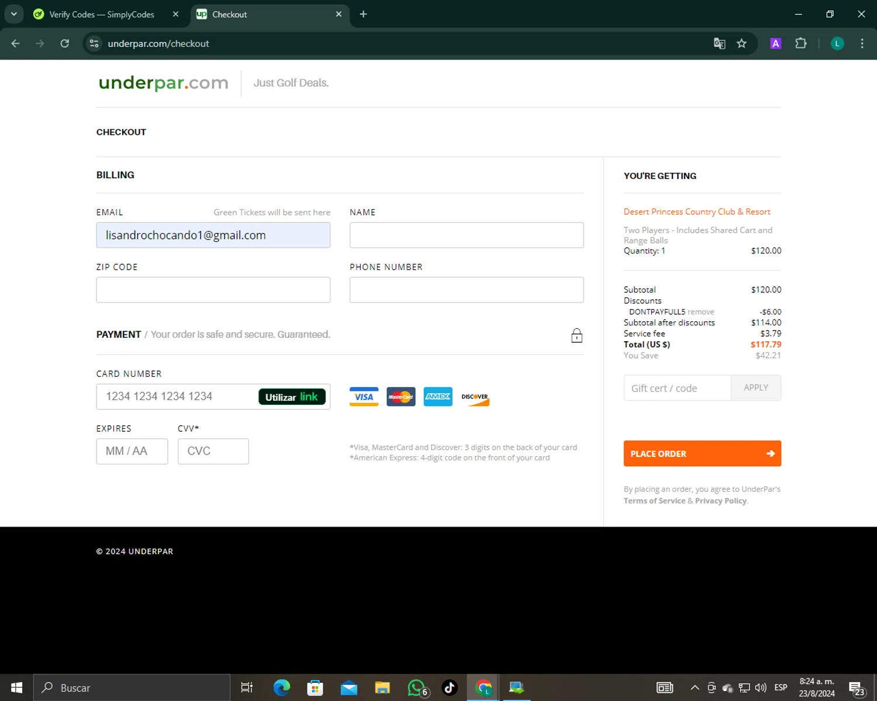
Task: Show hidden system tray icons
Action: point(695,688)
